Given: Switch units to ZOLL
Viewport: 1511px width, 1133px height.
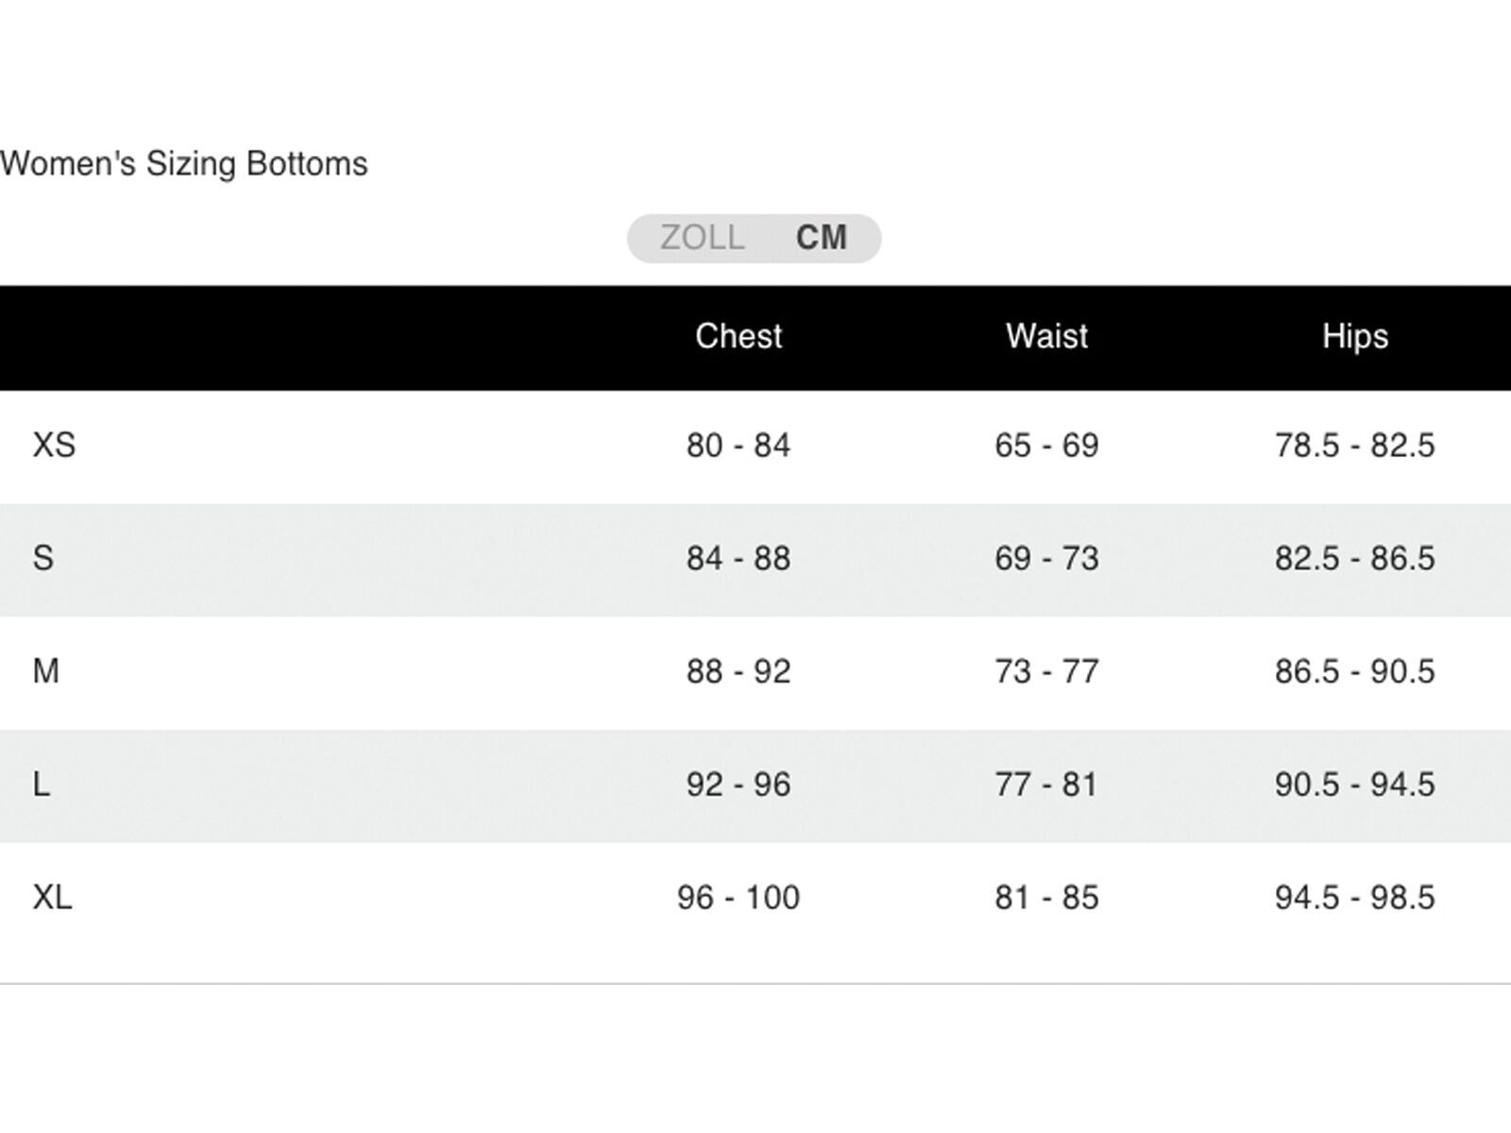Looking at the screenshot, I should (x=702, y=238).
